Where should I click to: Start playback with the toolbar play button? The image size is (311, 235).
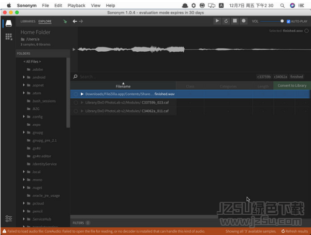(217, 21)
